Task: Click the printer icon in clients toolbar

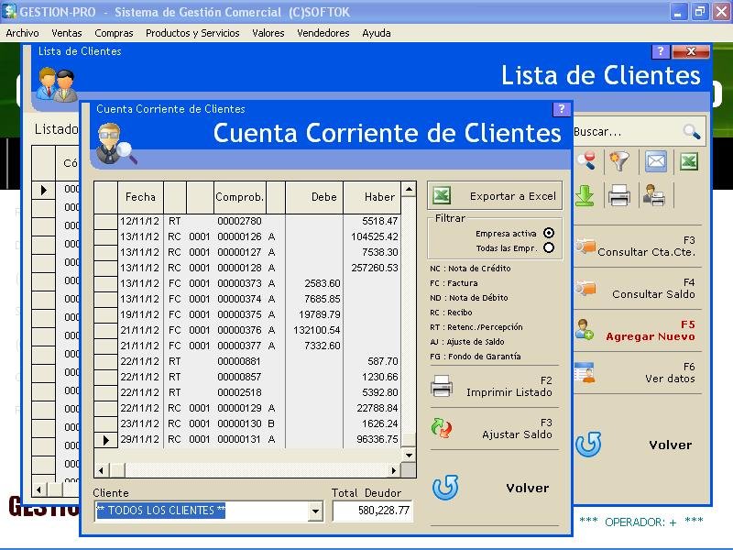Action: click(x=619, y=195)
